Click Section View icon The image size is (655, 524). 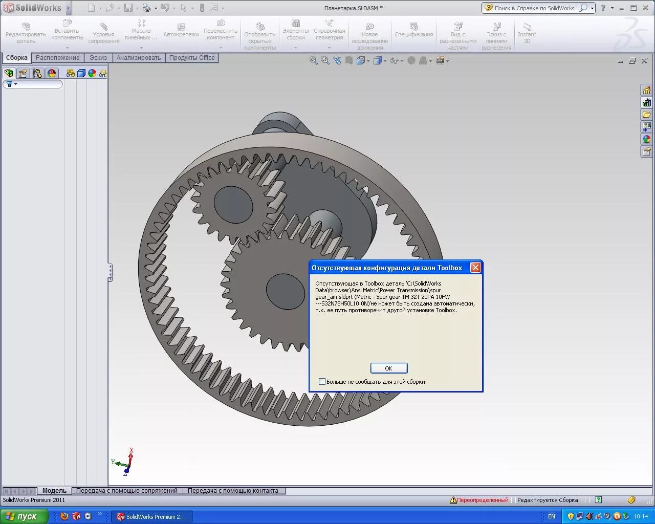(x=349, y=60)
